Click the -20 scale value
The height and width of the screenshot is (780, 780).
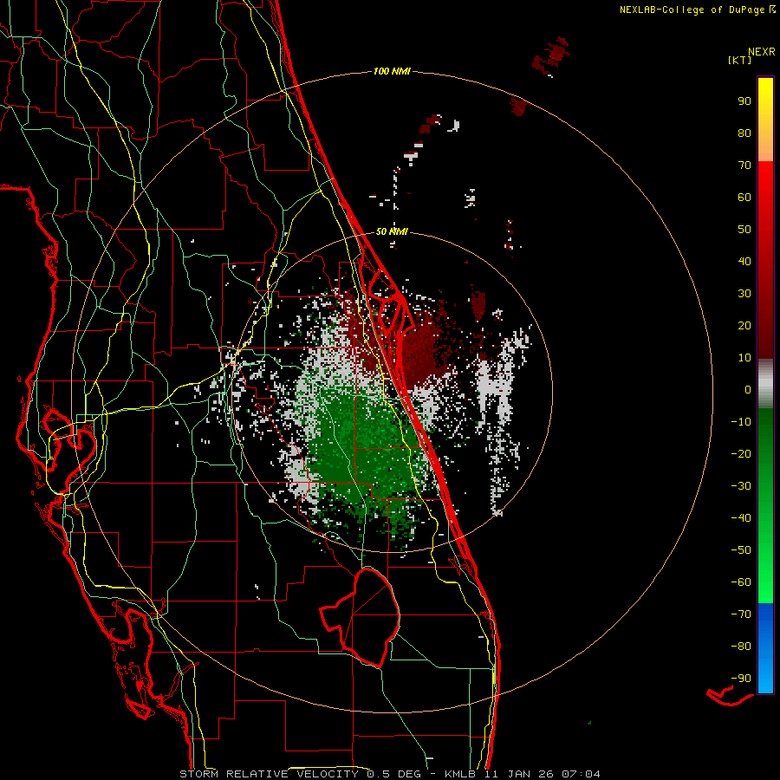pos(741,453)
